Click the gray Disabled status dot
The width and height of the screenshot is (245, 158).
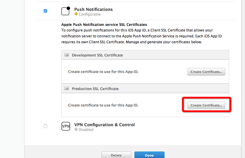(x=76, y=129)
